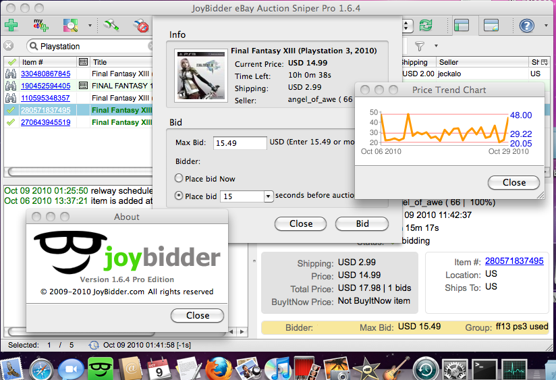Expand the arrow next to the search tool icon
The width and height of the screenshot is (556, 380).
[90, 26]
